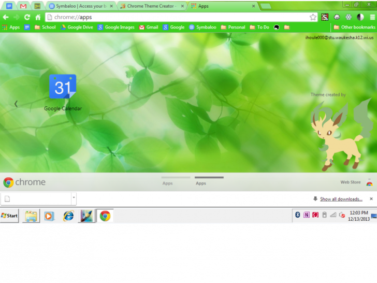Viewport: 377px width, 283px height.
Task: Open the Google Docs bookmark icon
Action: pos(27,27)
